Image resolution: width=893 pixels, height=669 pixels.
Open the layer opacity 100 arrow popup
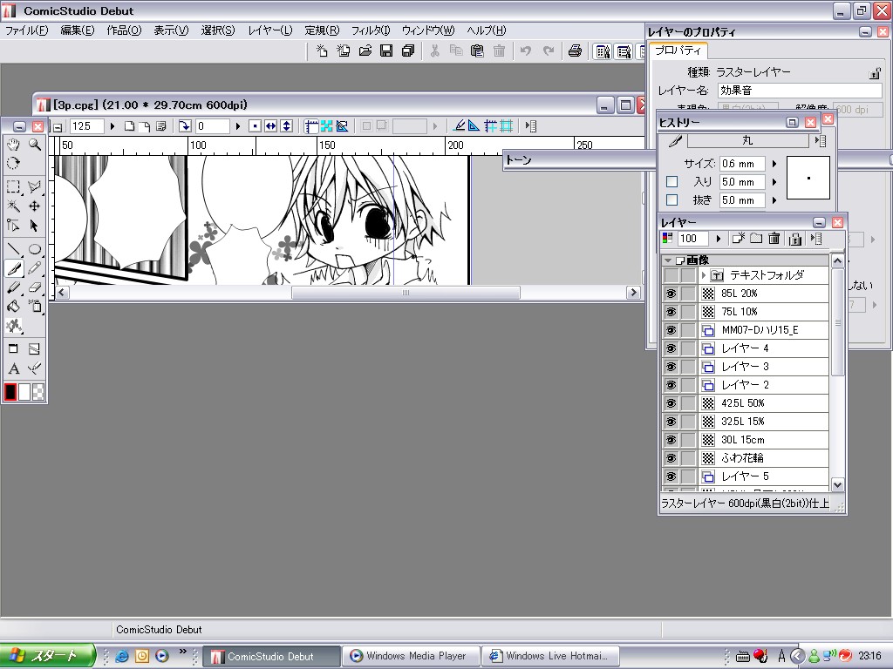click(719, 239)
